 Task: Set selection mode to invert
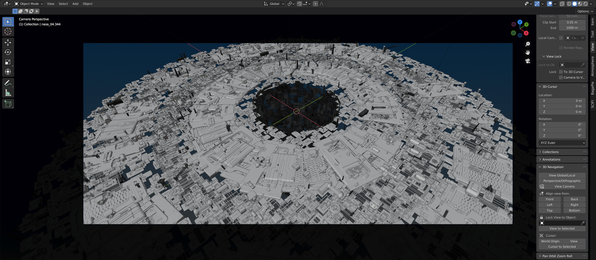(31, 11)
